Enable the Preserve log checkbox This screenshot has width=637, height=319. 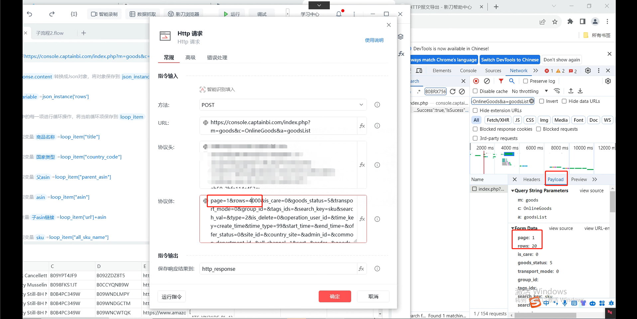[x=525, y=81]
